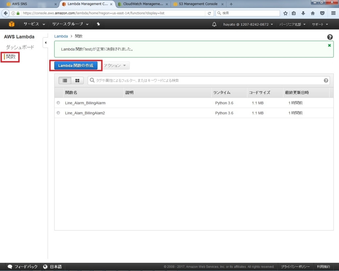
Task: Close the CloudWatch Management tab
Action: (167, 4)
